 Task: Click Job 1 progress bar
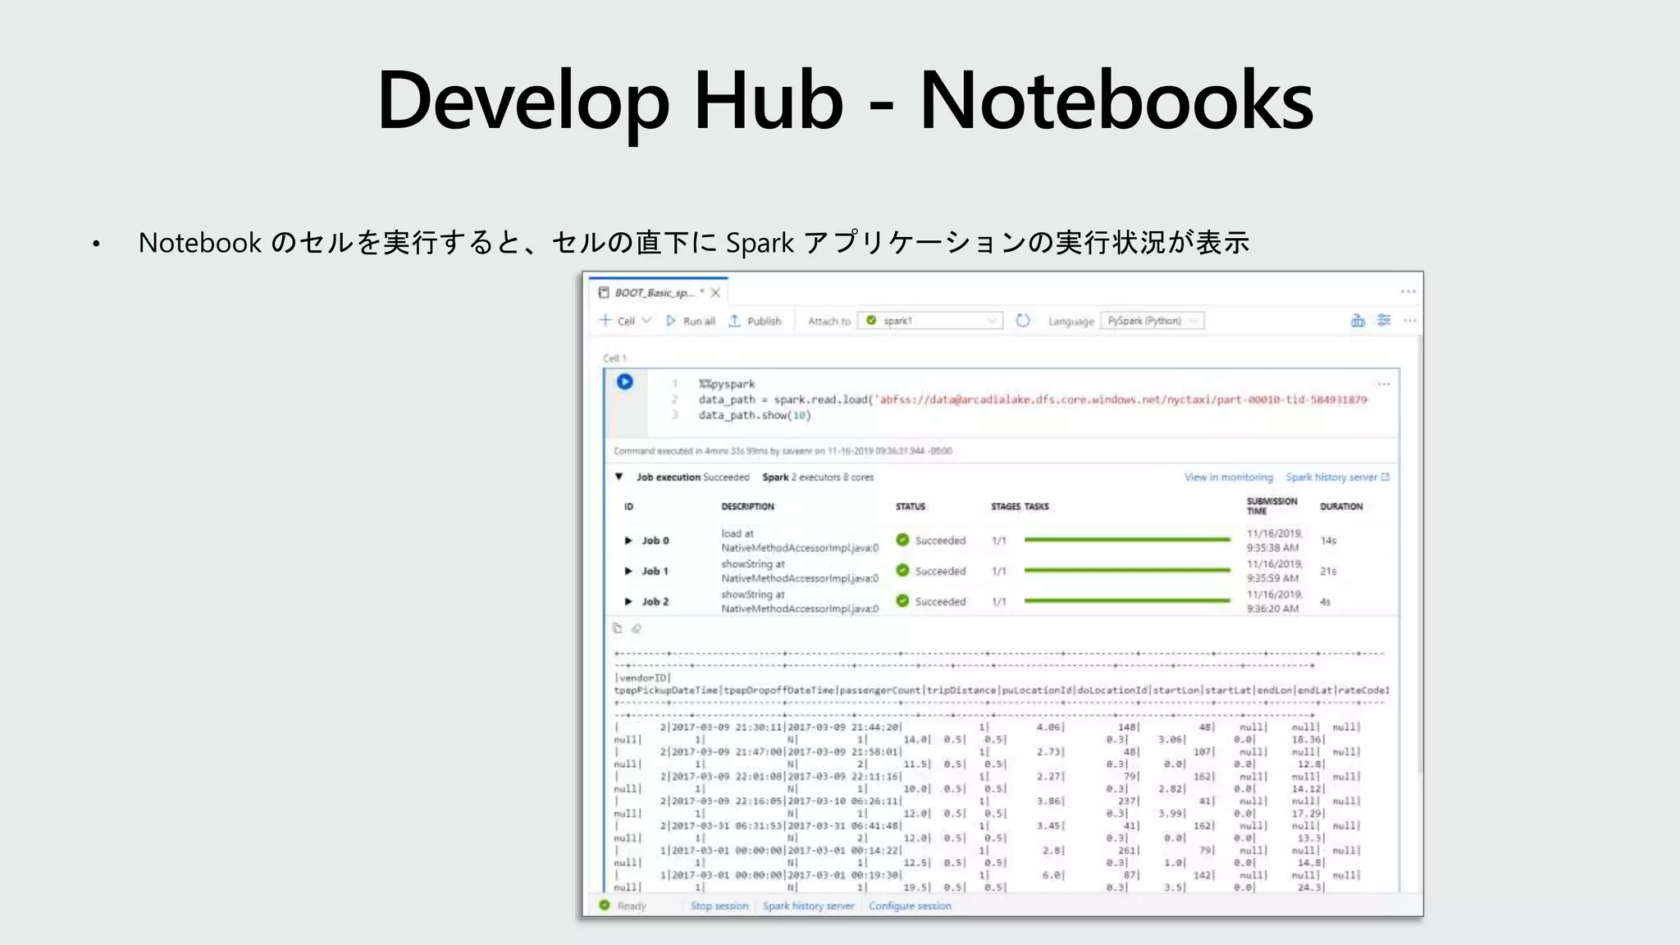tap(1127, 570)
